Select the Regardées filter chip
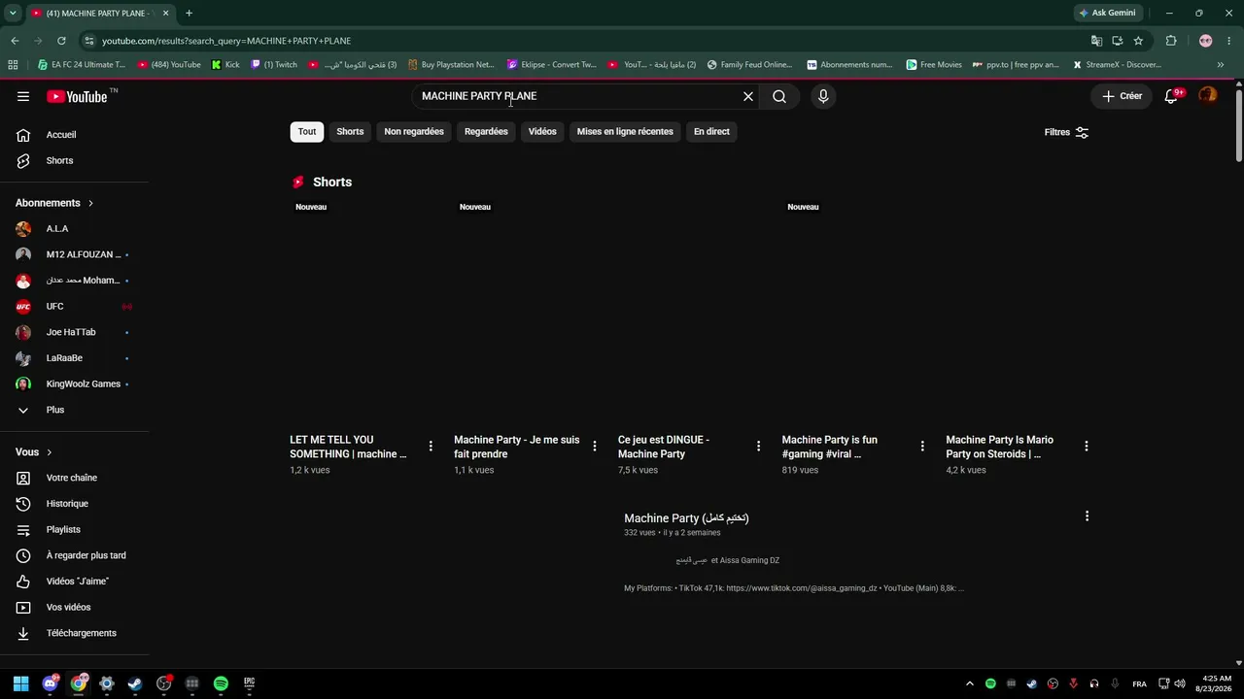The height and width of the screenshot is (699, 1244). [486, 132]
